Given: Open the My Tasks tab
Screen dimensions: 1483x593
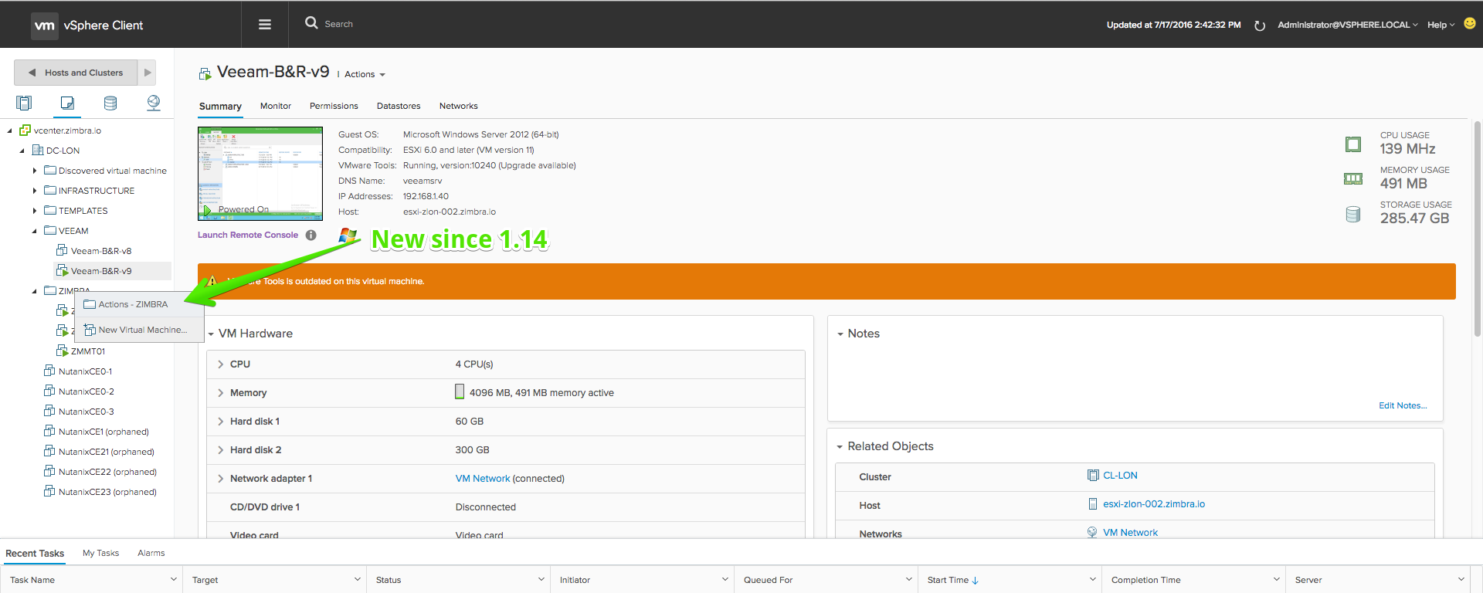Looking at the screenshot, I should point(100,553).
